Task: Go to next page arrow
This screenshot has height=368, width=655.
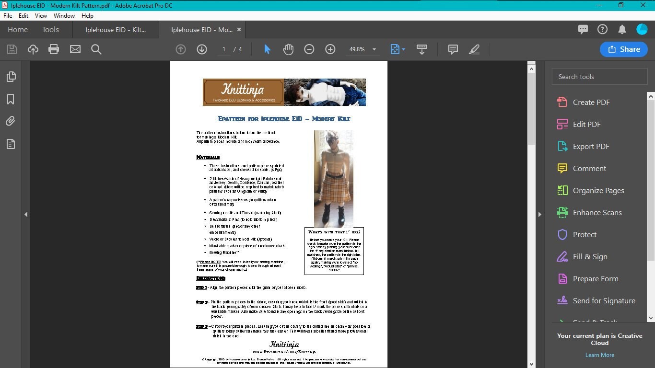Action: [202, 49]
